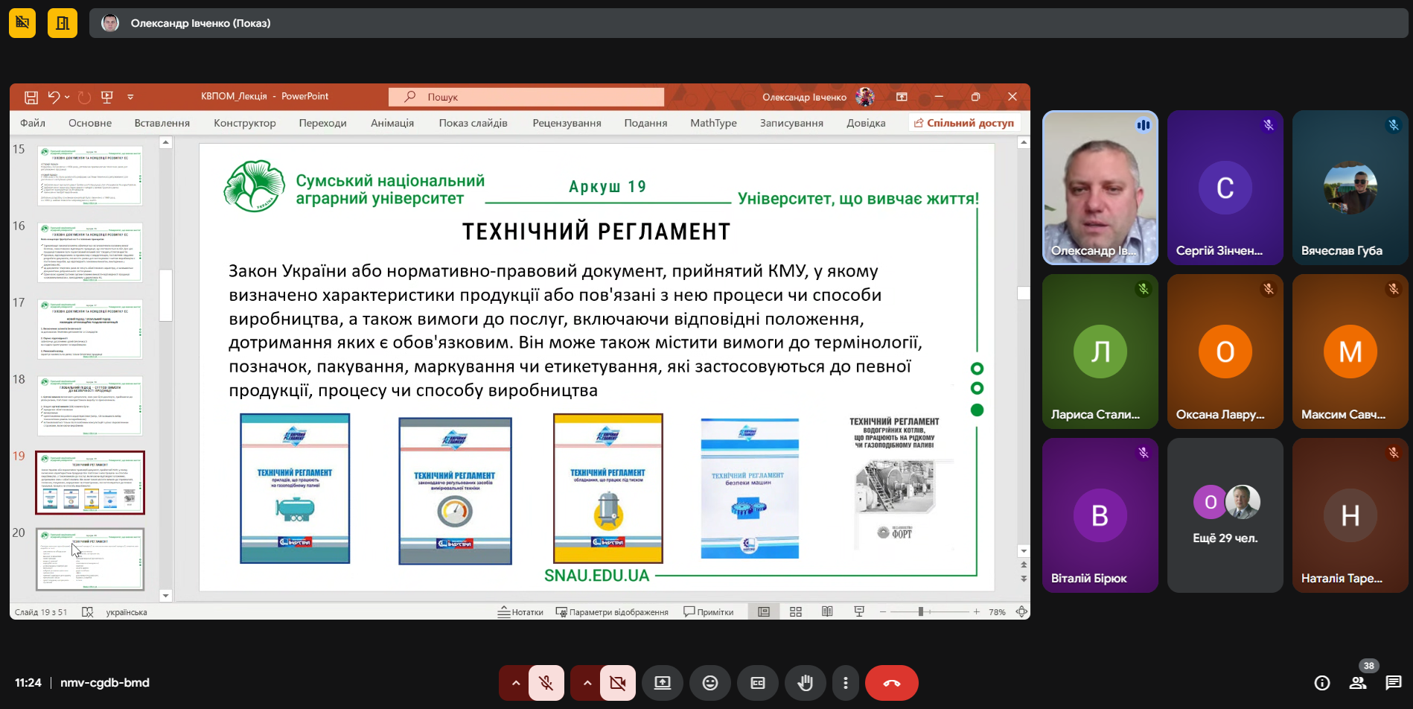Raise hand in the meeting

[805, 683]
